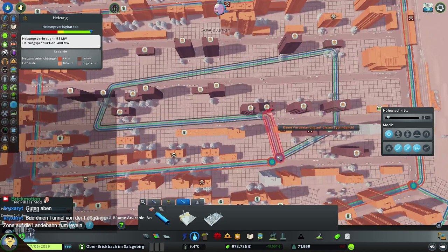Toggle tunnel mode arch button
Screen dimensions: 448x252
pos(426,134)
